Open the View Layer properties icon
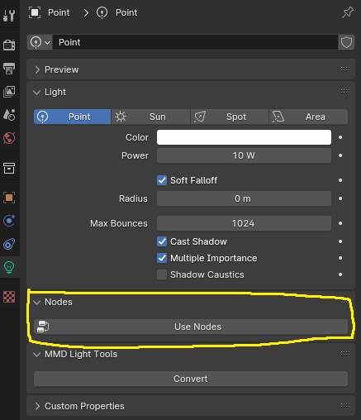 [9, 91]
